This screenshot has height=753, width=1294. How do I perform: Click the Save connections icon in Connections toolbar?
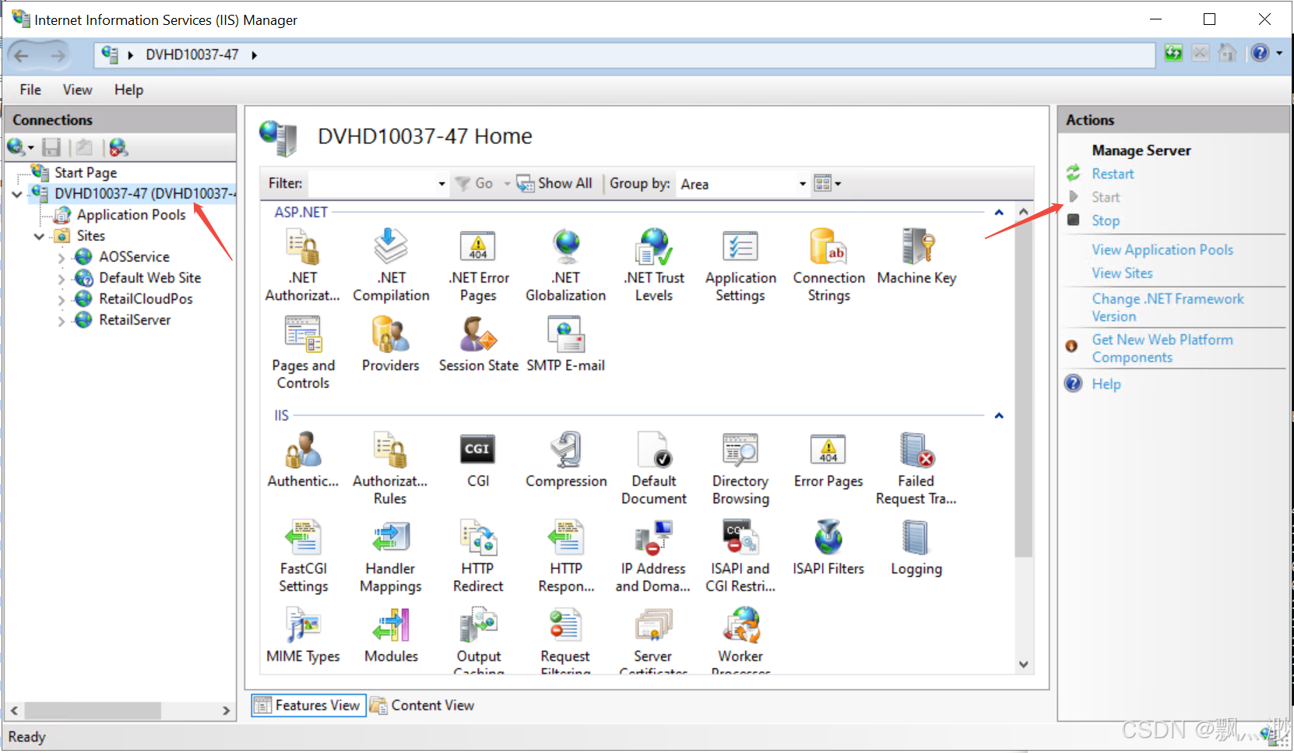pos(52,147)
